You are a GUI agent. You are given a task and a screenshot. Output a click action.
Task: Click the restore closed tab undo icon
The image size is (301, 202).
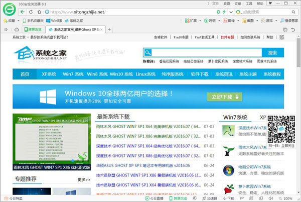click(x=293, y=29)
